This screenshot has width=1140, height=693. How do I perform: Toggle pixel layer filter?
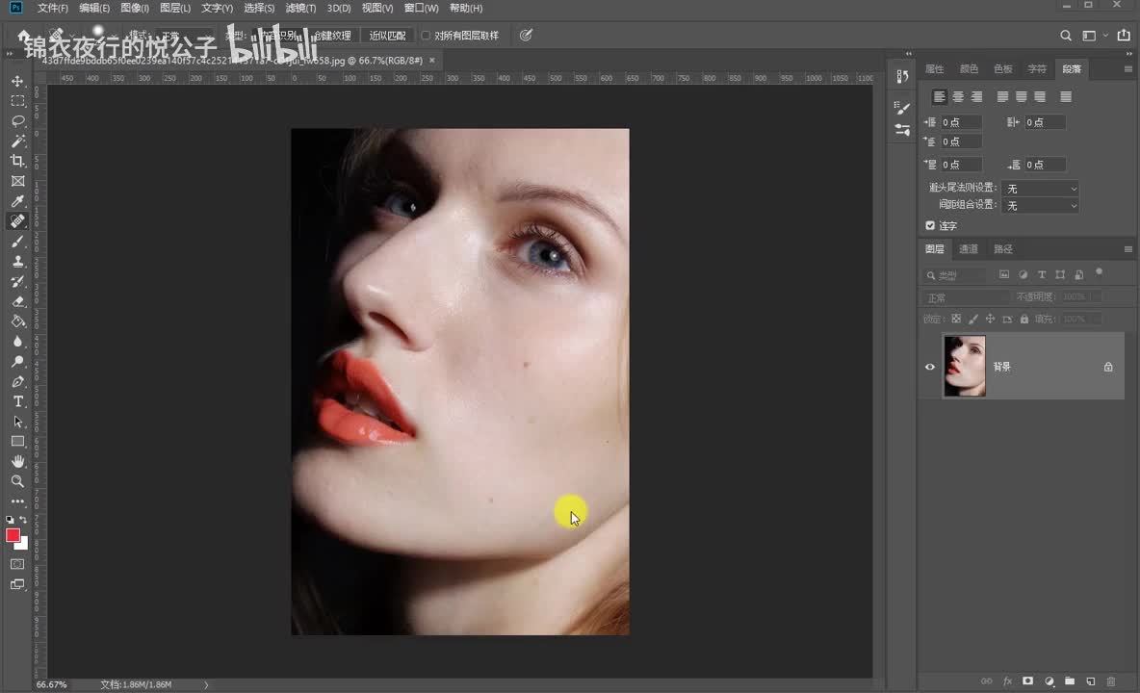click(x=1004, y=274)
